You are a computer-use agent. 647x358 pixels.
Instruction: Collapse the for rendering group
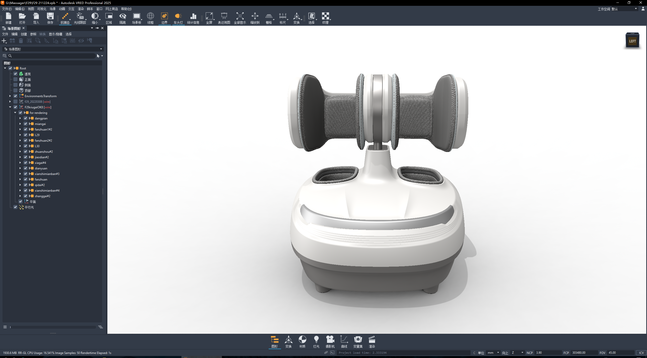pos(15,113)
